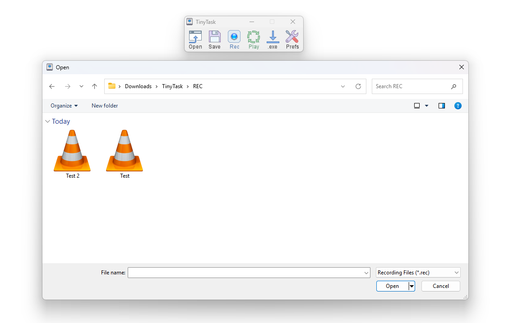Go forward with the right arrow
The image size is (518, 323).
[68, 86]
